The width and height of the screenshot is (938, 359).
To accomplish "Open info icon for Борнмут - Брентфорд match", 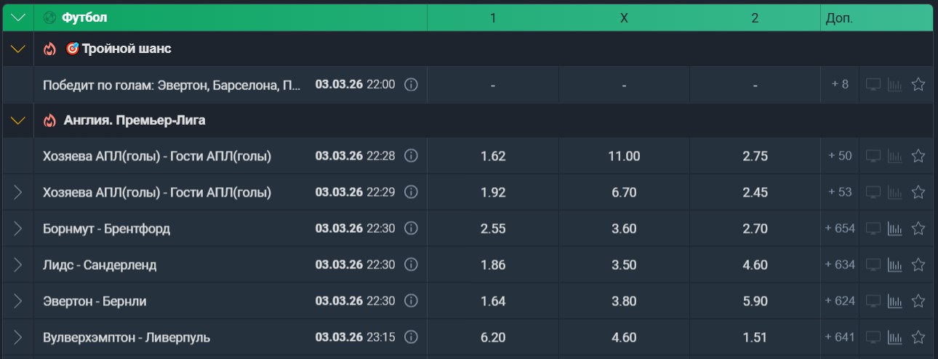I will 411,228.
